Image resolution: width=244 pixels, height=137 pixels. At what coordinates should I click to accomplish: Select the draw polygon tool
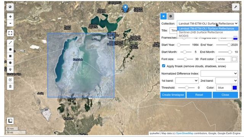[x=10, y=49]
